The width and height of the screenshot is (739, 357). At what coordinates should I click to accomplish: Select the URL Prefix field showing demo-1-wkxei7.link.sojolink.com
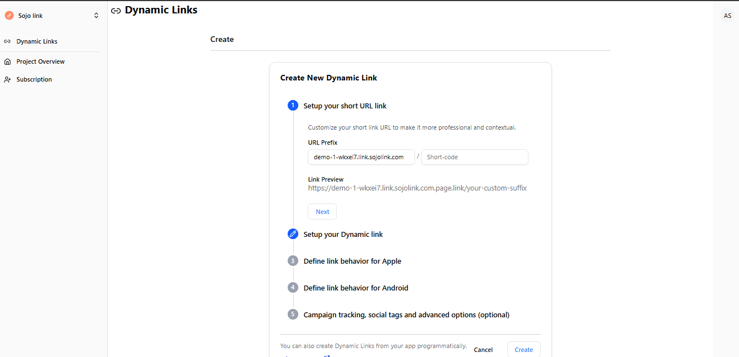coord(361,157)
